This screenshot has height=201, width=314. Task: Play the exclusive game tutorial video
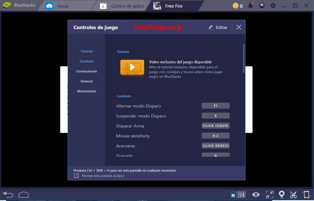tap(132, 67)
